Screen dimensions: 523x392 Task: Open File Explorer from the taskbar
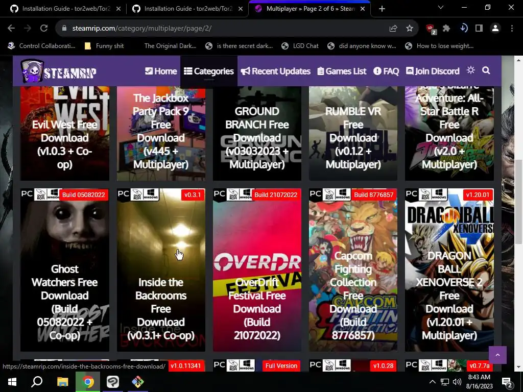pos(62,382)
